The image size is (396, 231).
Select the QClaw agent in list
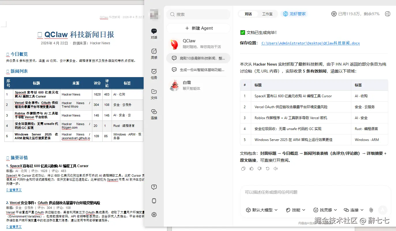click(x=198, y=44)
